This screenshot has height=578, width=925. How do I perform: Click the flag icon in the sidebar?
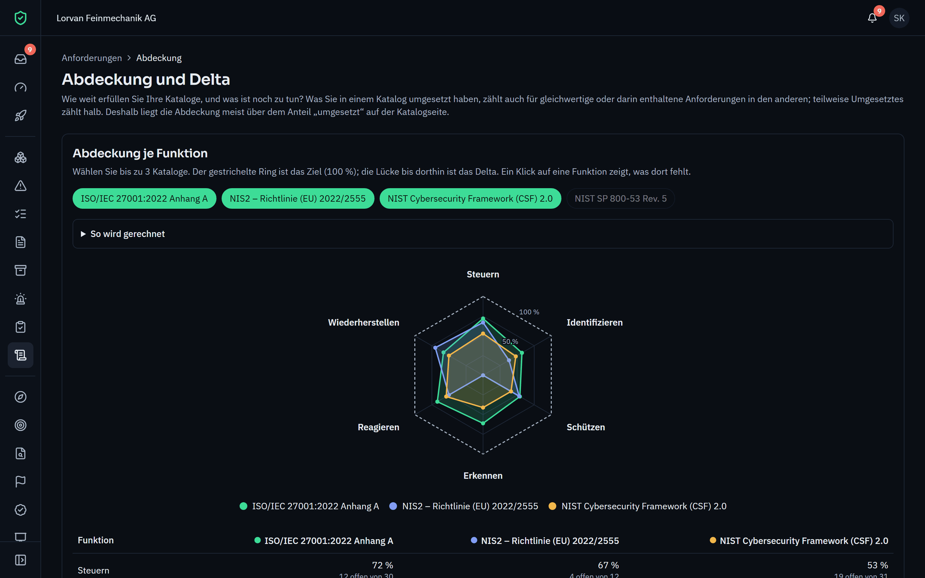pyautogui.click(x=20, y=482)
